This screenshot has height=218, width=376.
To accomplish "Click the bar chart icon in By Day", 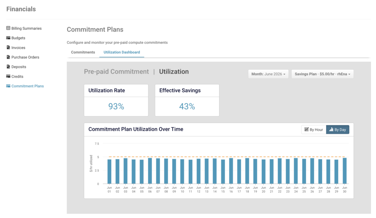I will point(331,129).
